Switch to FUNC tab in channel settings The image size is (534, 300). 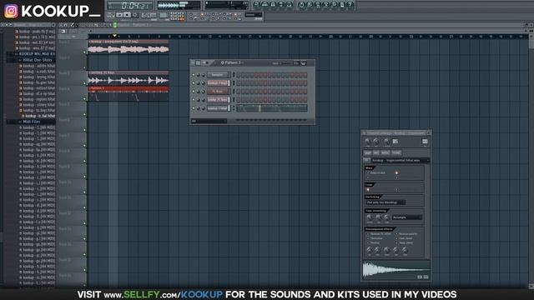click(x=396, y=152)
